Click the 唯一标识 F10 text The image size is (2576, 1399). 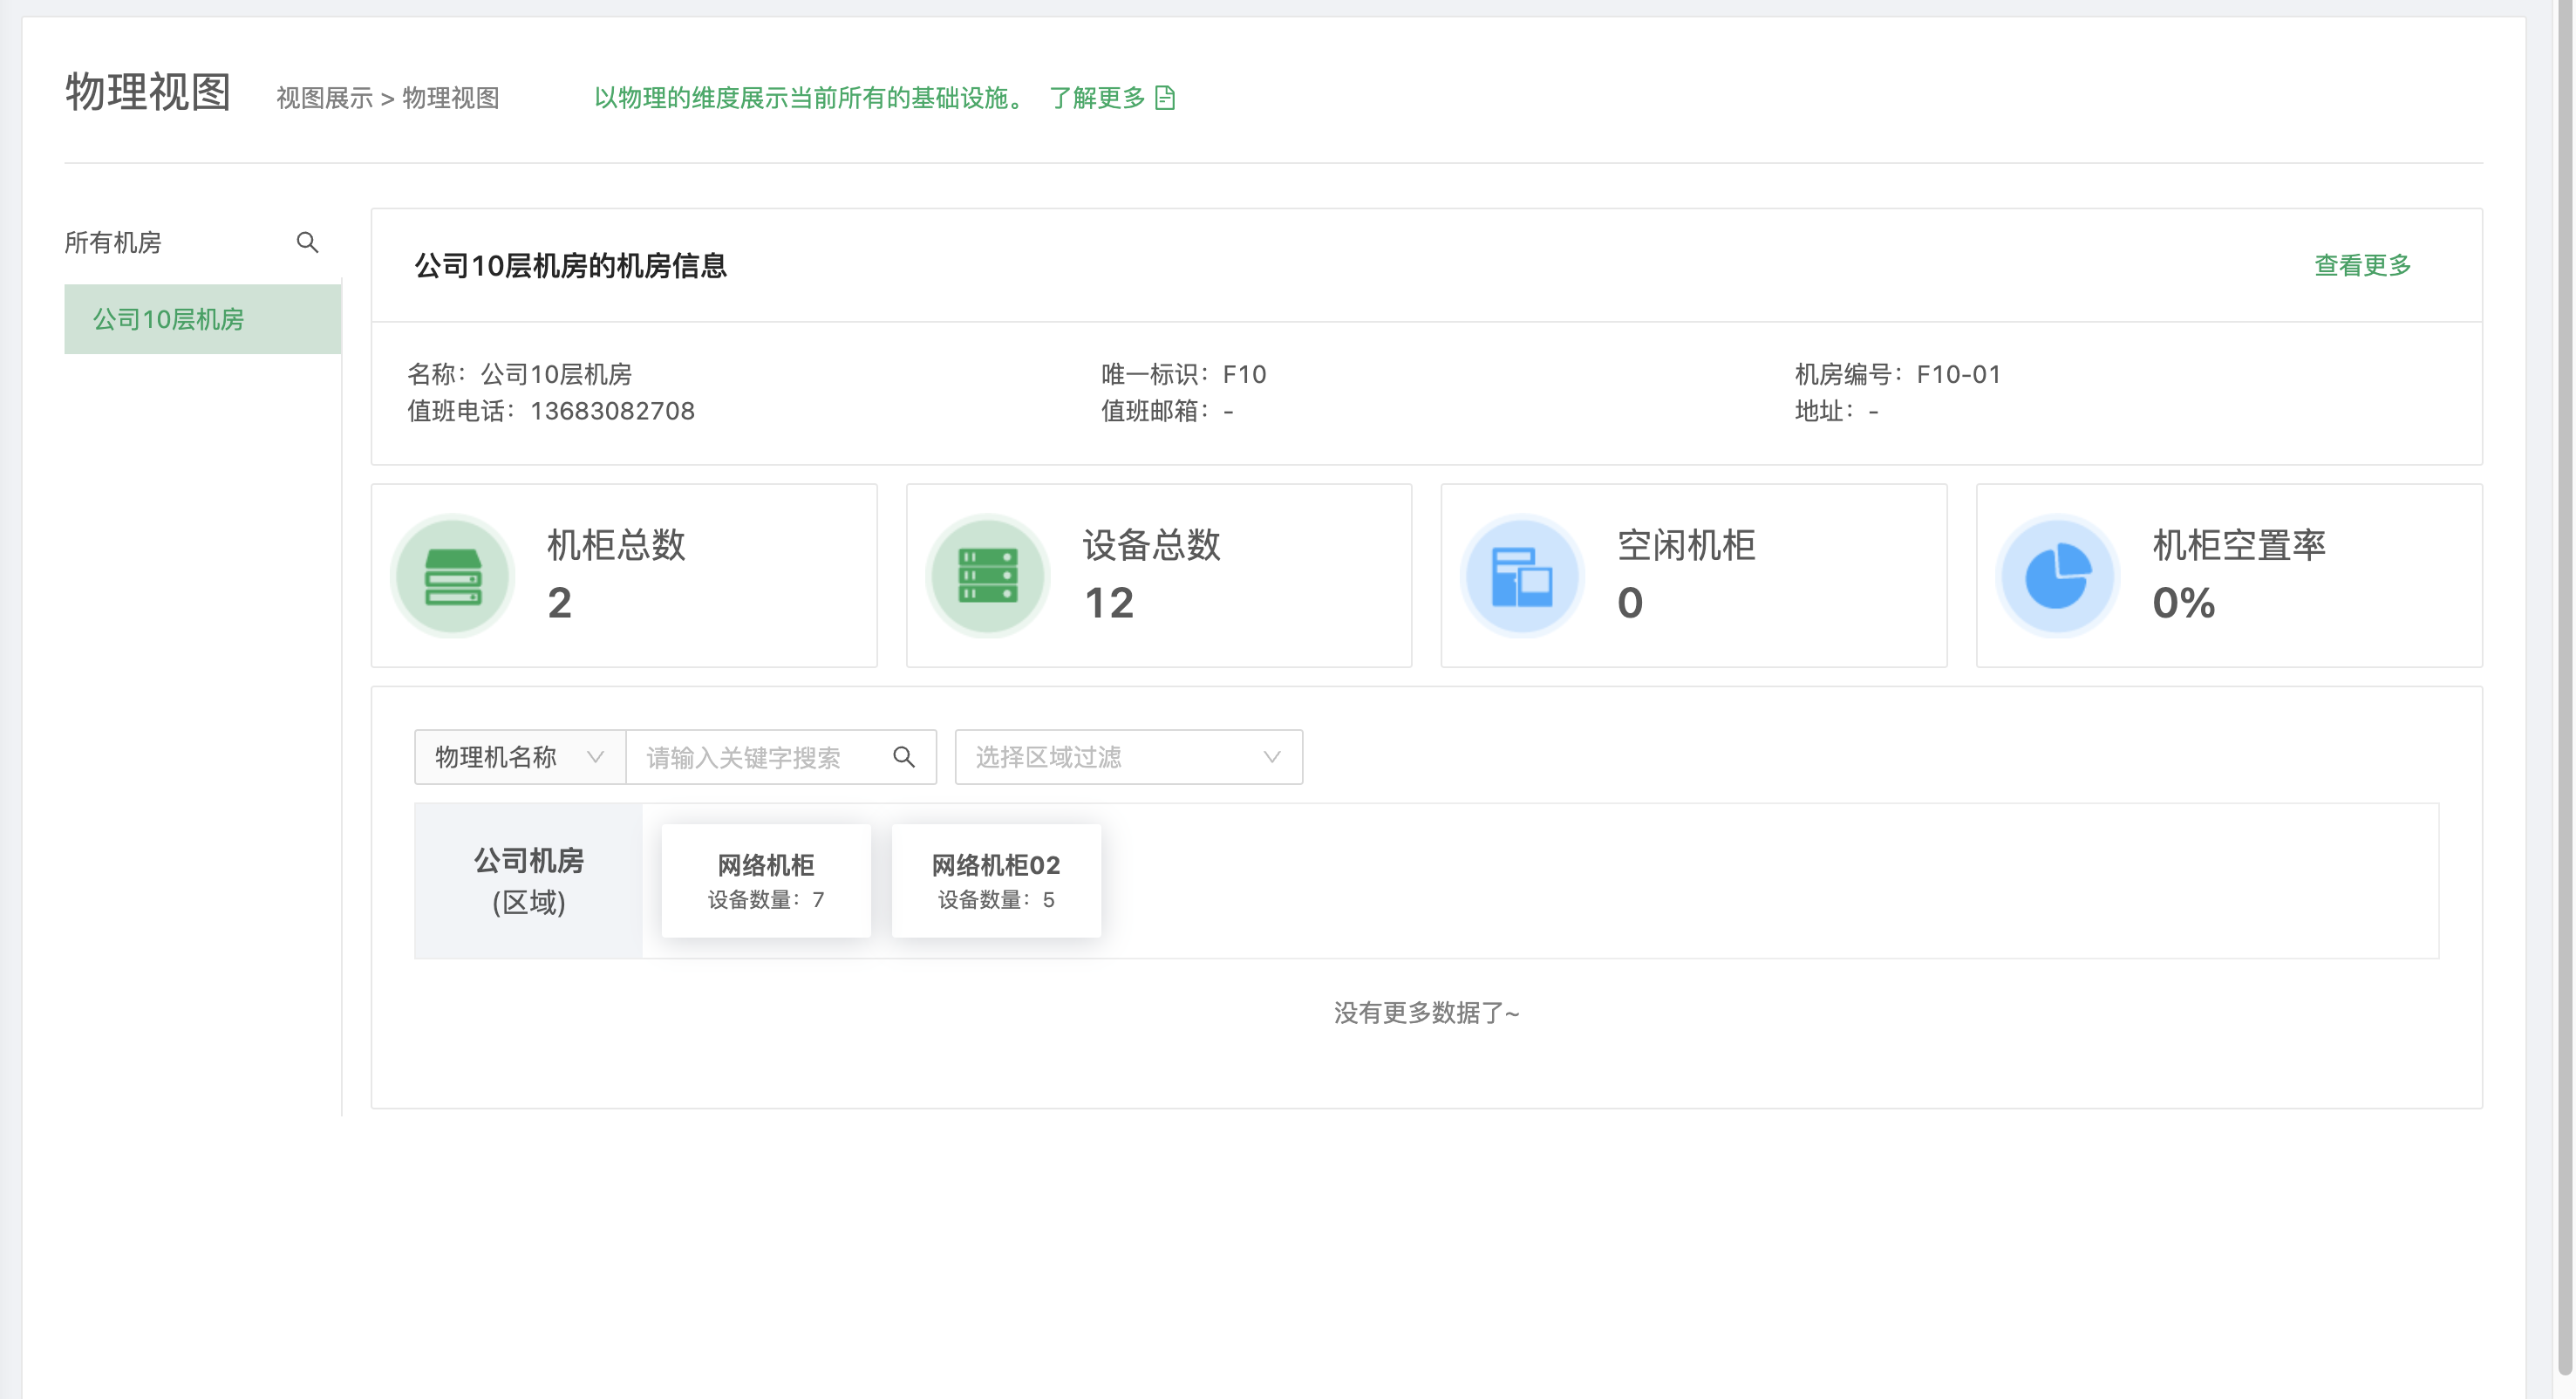tap(1184, 374)
